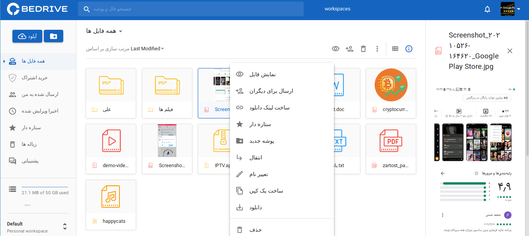529x236 pixels.
Task: Switch to grid view layout icon
Action: pyautogui.click(x=395, y=49)
